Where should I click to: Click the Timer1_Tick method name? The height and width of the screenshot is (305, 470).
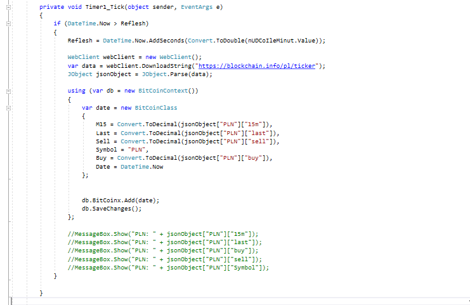click(x=105, y=7)
